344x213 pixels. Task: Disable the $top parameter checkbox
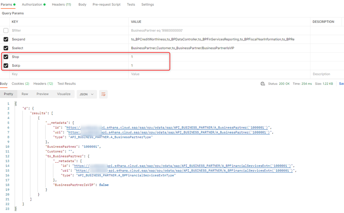coord(6,57)
